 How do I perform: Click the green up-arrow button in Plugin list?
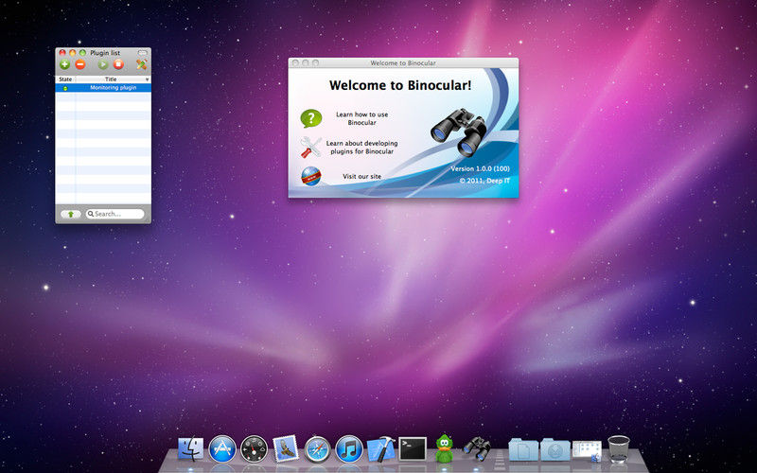[x=71, y=214]
